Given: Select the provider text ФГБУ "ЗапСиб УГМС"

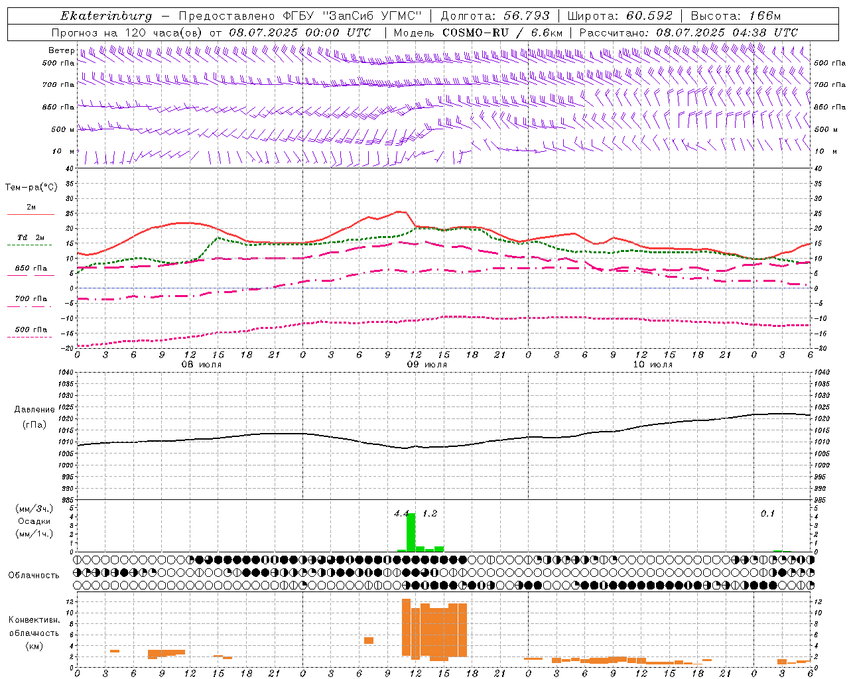Looking at the screenshot, I should [x=353, y=16].
